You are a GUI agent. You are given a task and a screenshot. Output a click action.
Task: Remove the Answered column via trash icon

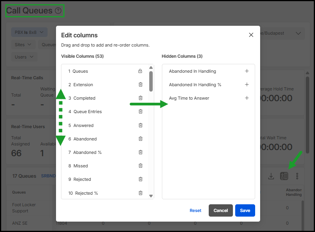tap(140, 125)
